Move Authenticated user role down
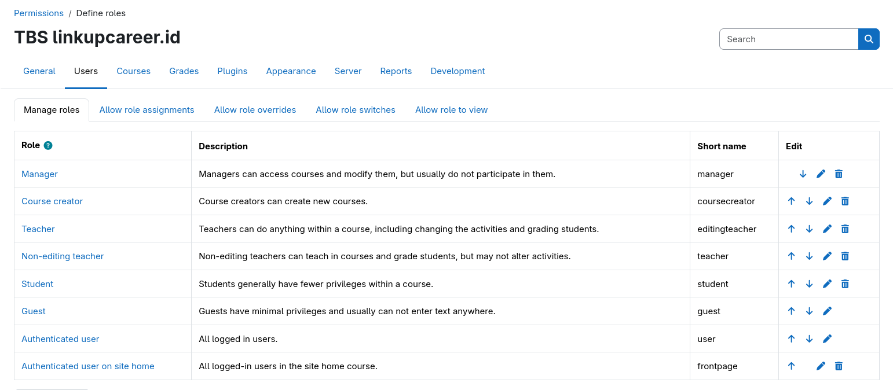Image resolution: width=893 pixels, height=390 pixels. 809,339
